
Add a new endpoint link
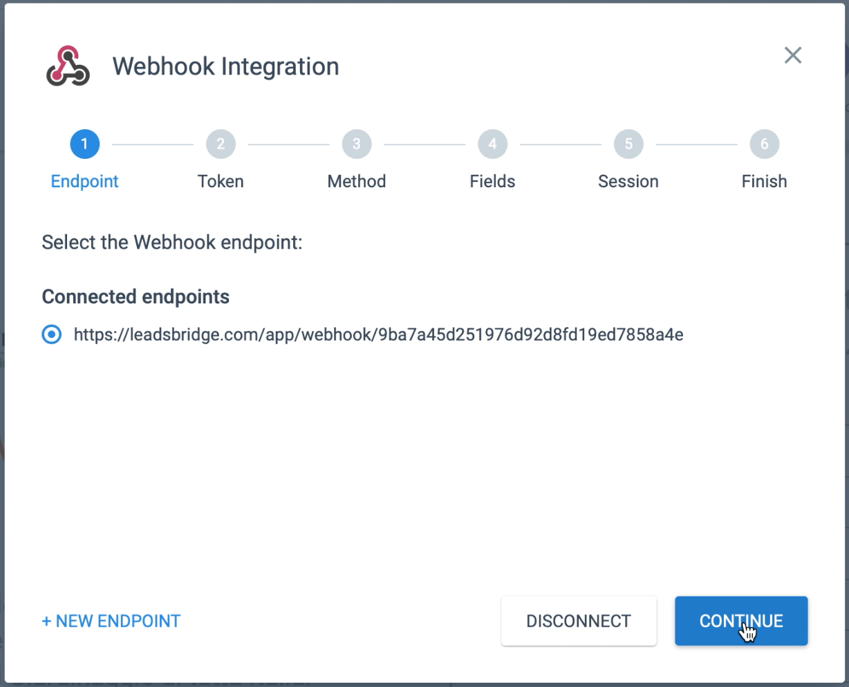111,621
